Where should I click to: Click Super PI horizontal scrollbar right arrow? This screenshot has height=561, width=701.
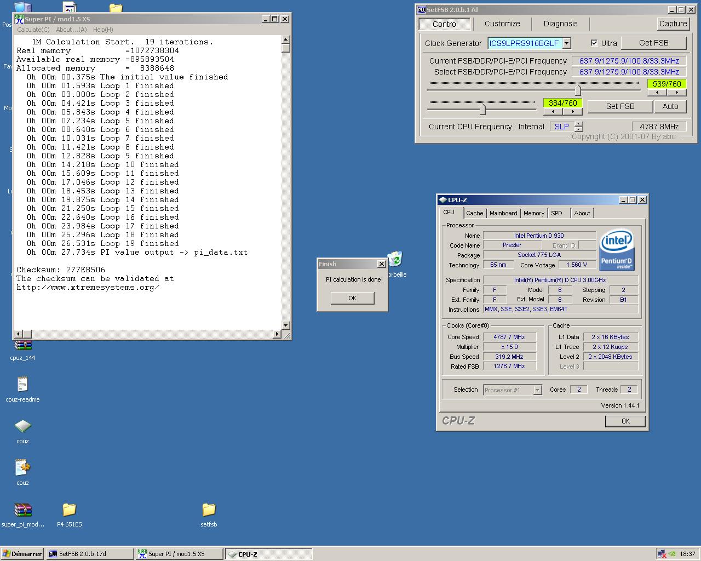[277, 334]
